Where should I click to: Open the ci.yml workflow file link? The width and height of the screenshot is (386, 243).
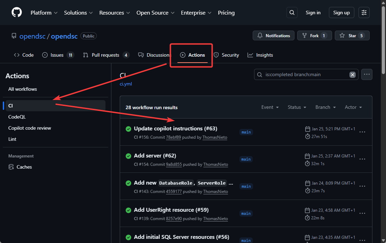pyautogui.click(x=126, y=84)
